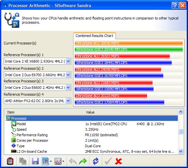Screen dimensions: 188x168
Task: Open dropdown arrow next to bar chart icon
Action: point(51,161)
